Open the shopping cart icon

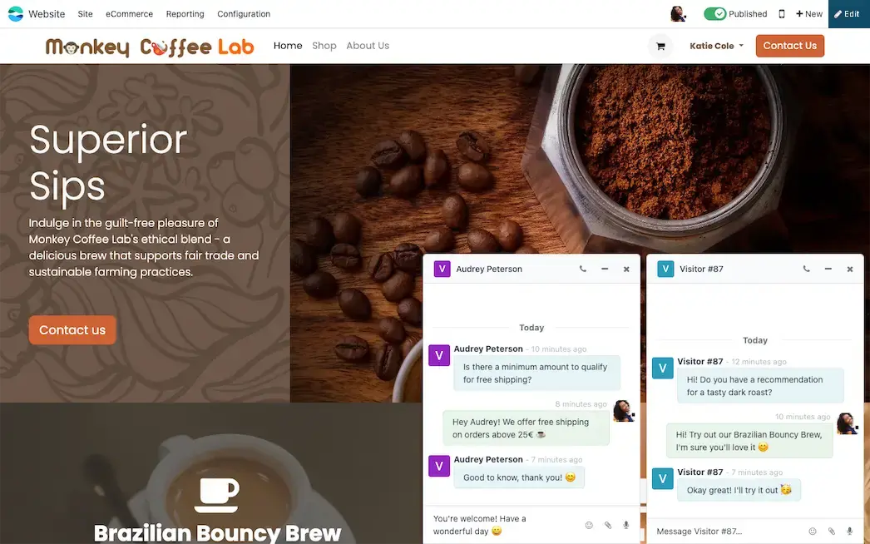(660, 46)
